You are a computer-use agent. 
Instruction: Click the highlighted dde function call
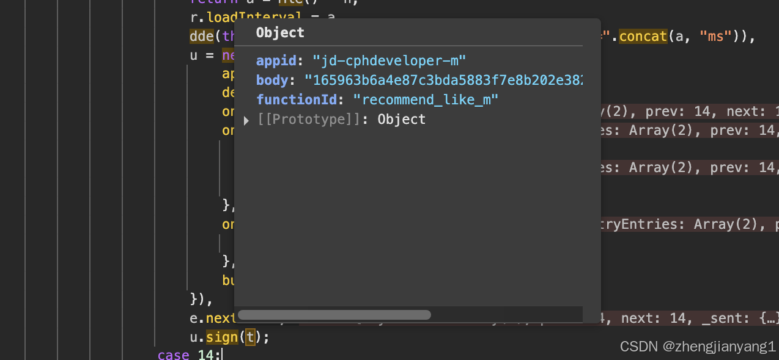(x=201, y=37)
